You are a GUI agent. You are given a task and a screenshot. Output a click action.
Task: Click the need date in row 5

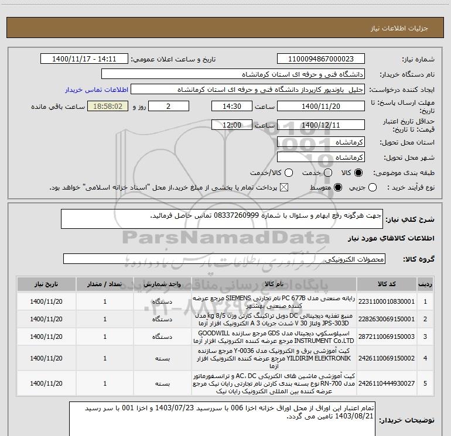coord(46,383)
